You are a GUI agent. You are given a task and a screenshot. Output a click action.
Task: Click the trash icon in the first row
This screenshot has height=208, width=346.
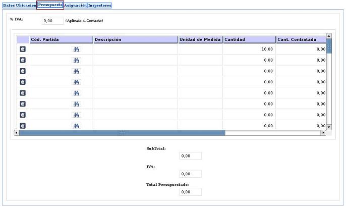[23, 49]
